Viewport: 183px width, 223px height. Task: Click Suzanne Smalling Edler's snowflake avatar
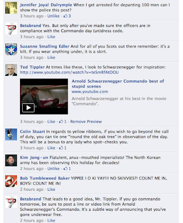(x=11, y=49)
